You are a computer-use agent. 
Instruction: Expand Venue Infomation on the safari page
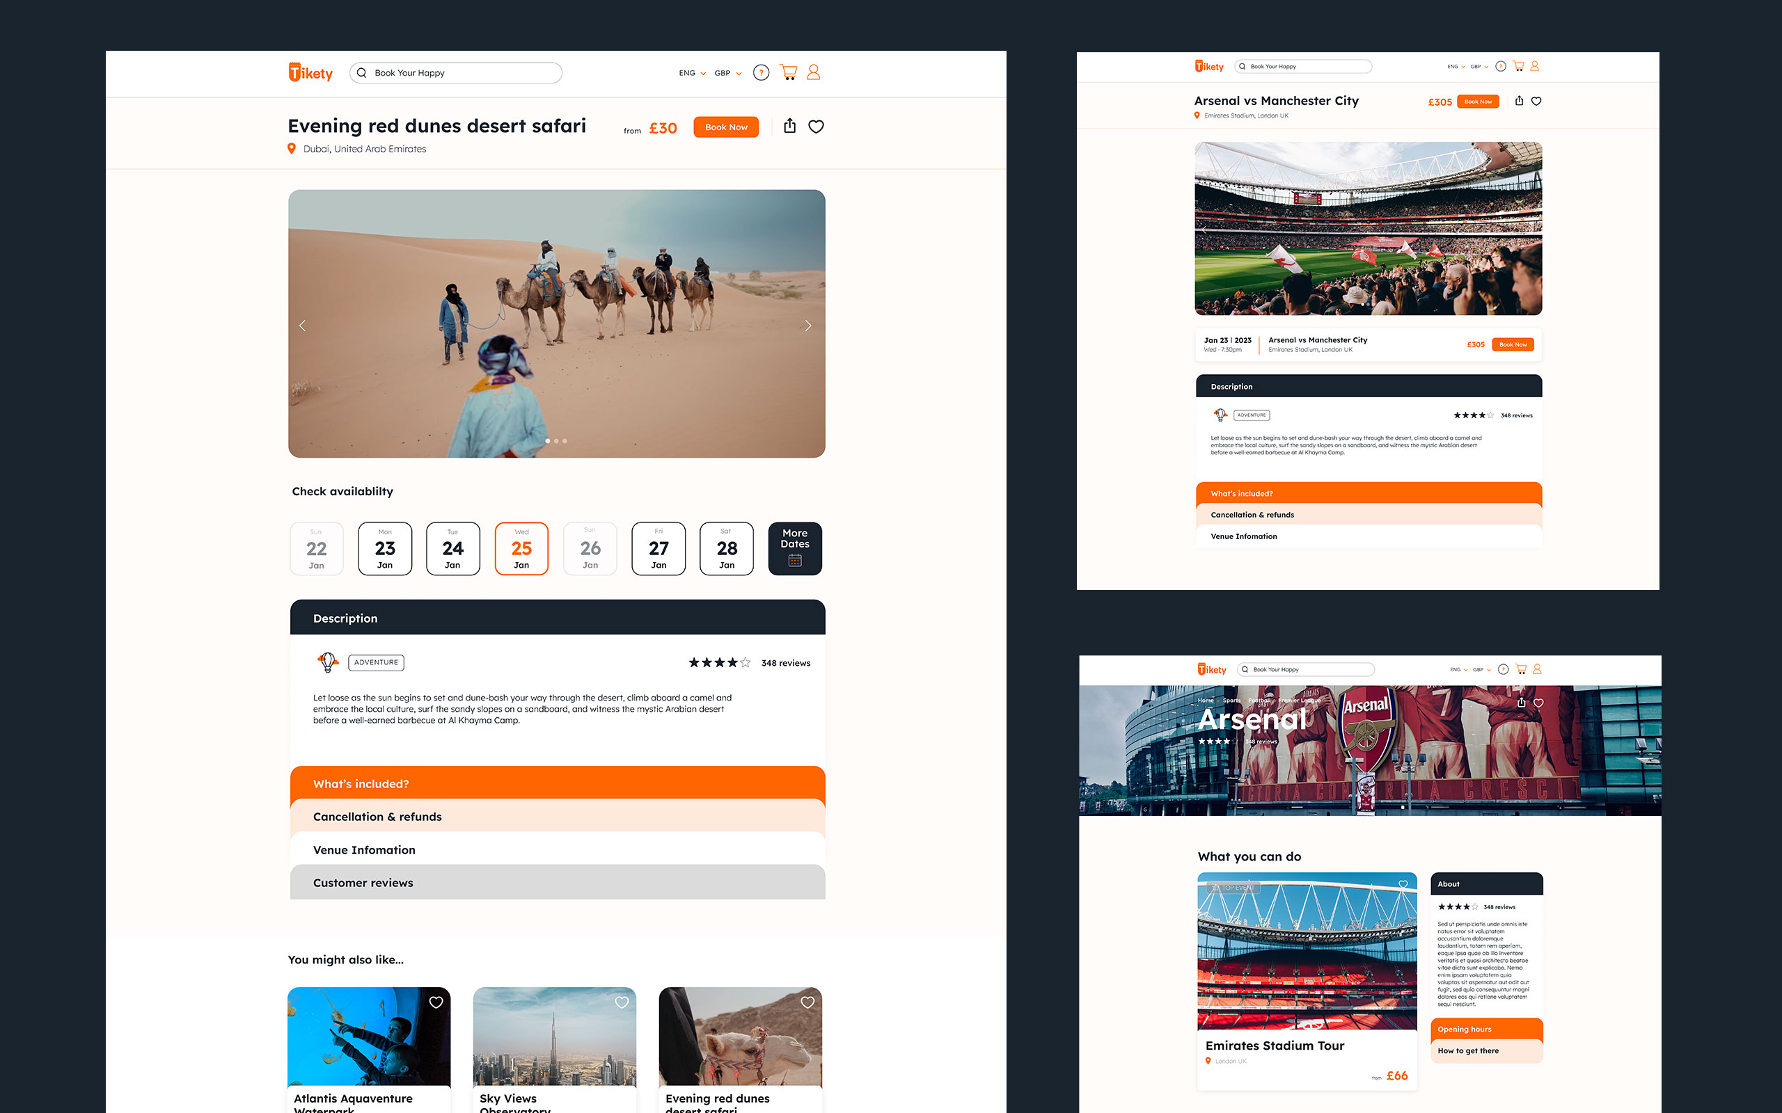pos(558,849)
